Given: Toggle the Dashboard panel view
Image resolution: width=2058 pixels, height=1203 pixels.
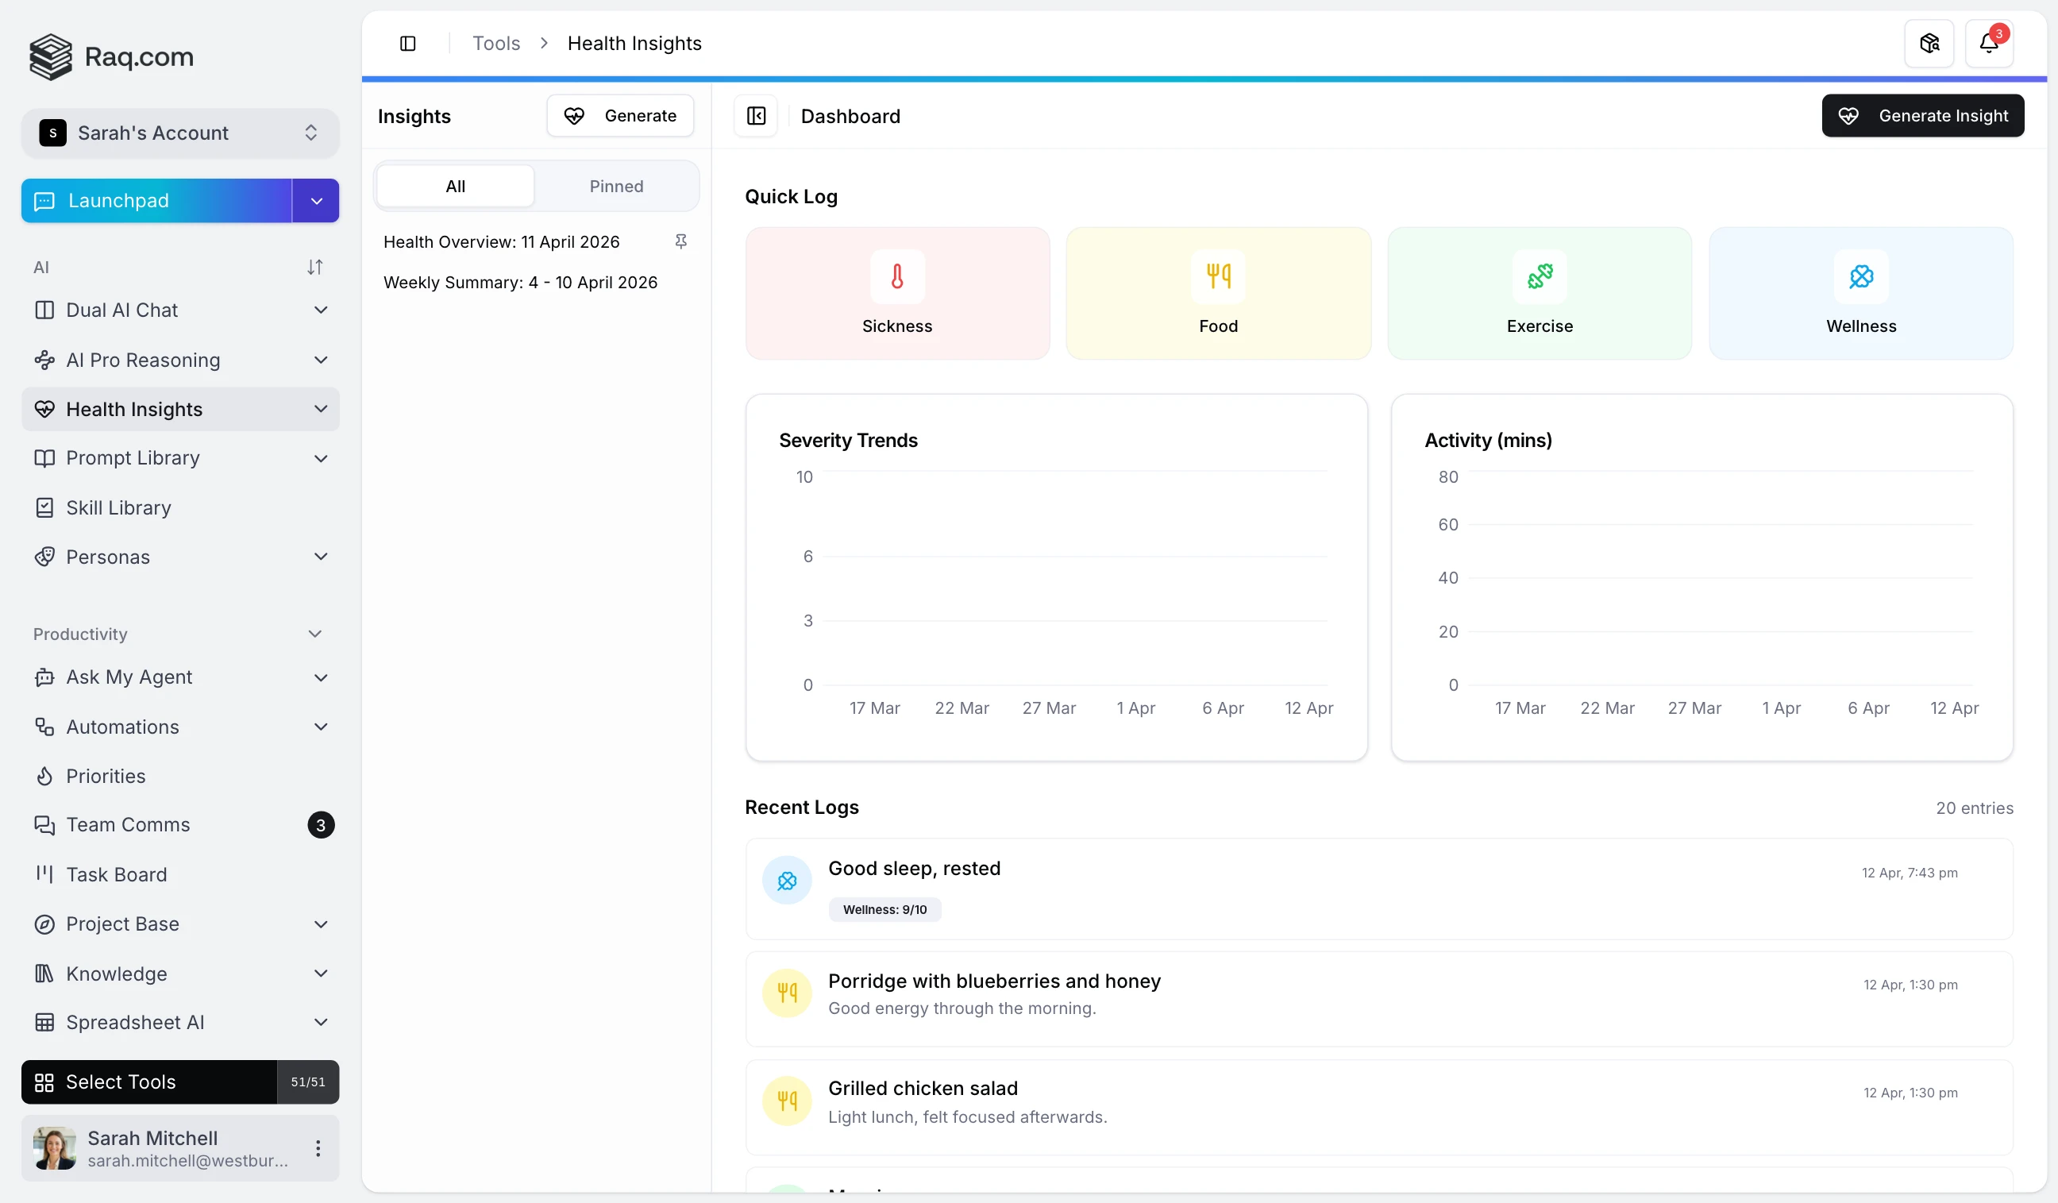Looking at the screenshot, I should [x=754, y=115].
